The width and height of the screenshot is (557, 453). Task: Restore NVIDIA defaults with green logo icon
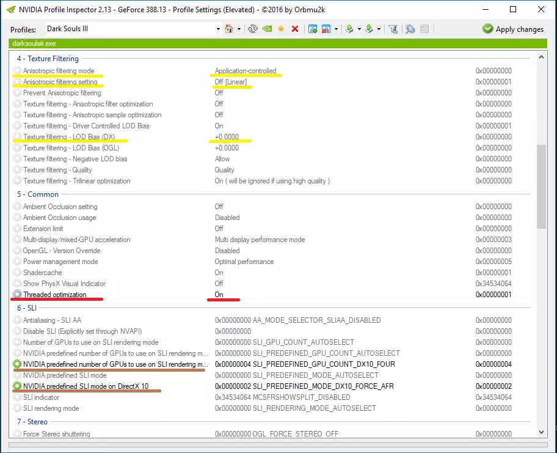click(x=267, y=29)
